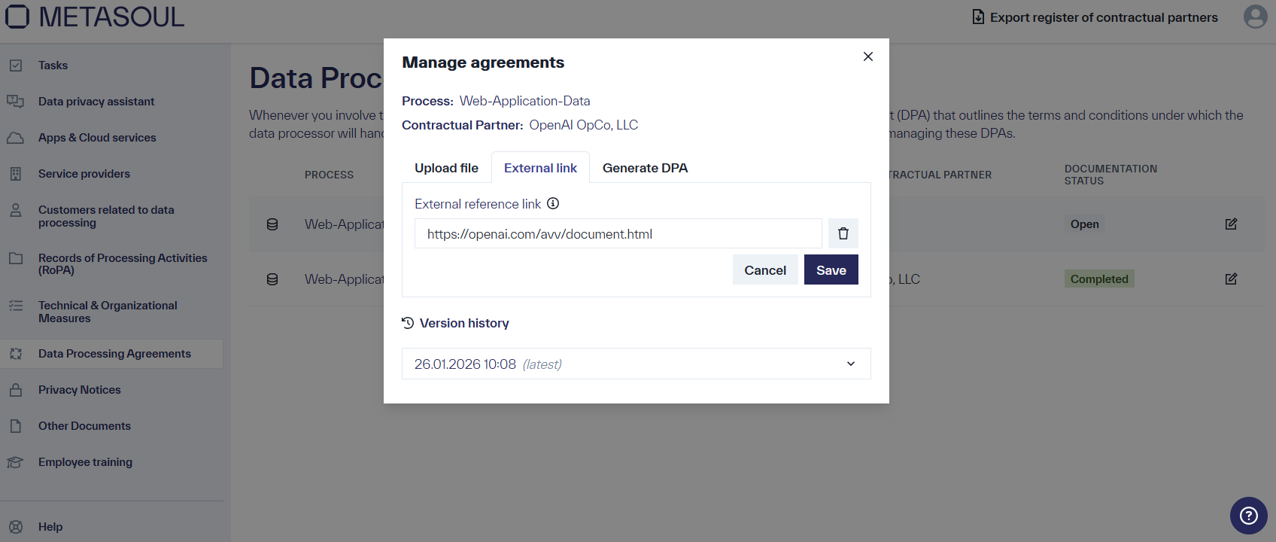Click the version history clock icon

[x=407, y=322]
